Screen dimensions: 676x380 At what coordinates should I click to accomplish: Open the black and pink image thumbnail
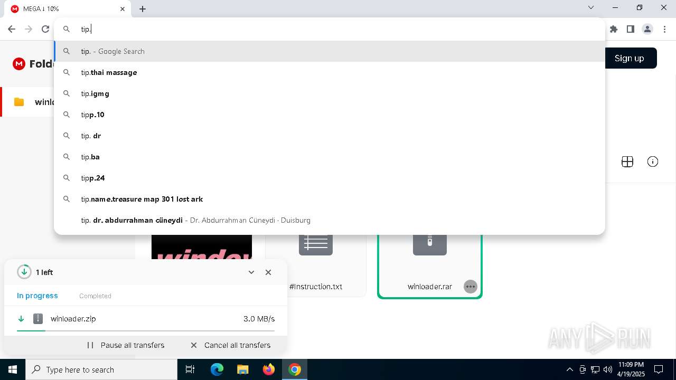pyautogui.click(x=202, y=247)
